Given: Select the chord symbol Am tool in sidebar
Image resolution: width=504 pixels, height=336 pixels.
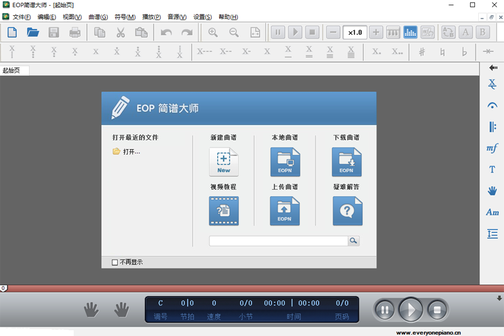Looking at the screenshot, I should [492, 212].
